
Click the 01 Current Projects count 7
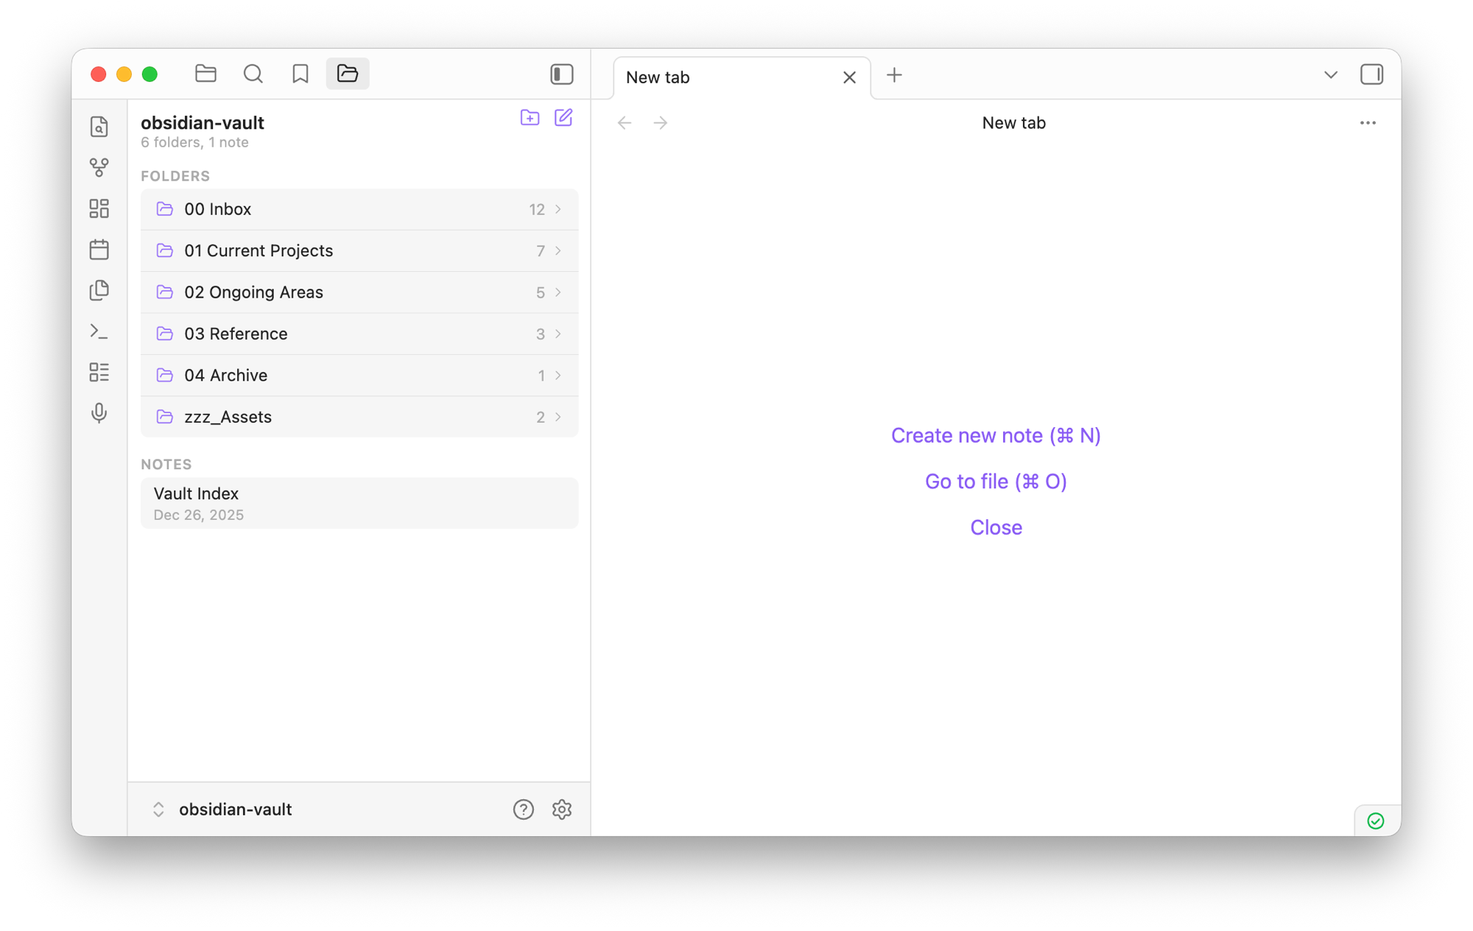pyautogui.click(x=541, y=251)
